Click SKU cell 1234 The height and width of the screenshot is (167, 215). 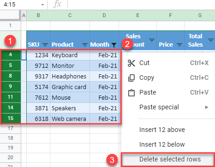pyautogui.click(x=38, y=55)
